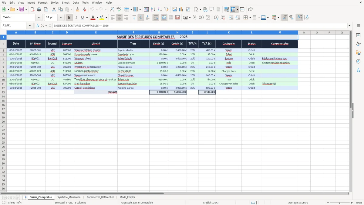Click the Draw Functions shapes icon
364x205 pixels.
tap(251, 9)
